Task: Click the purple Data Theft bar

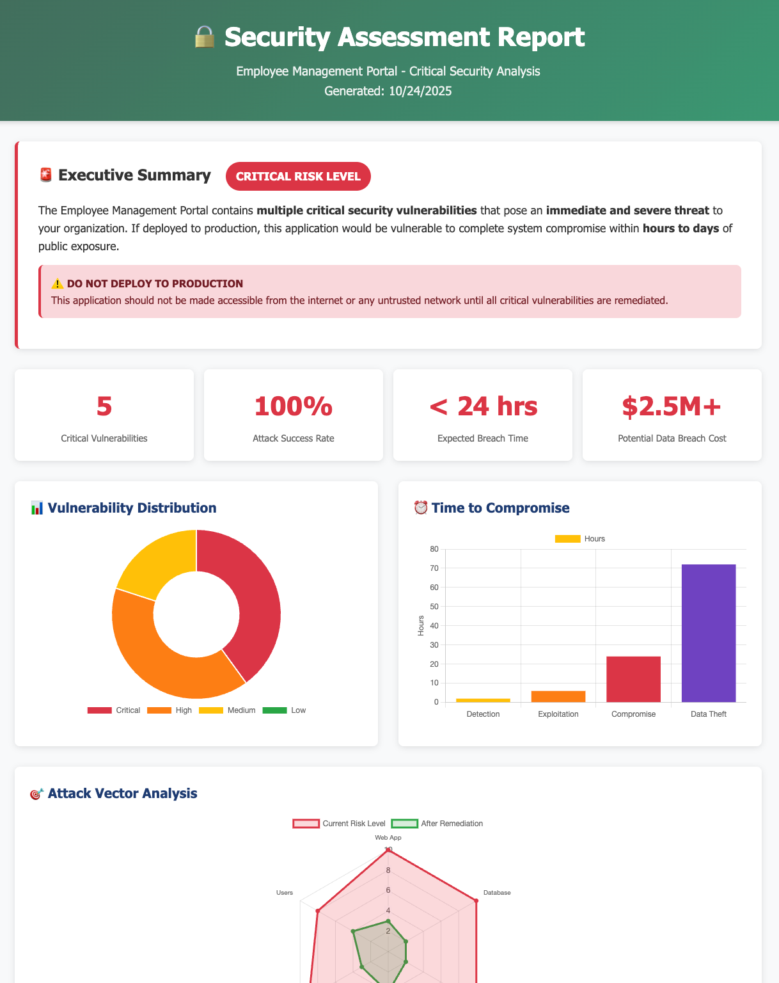Action: point(709,634)
